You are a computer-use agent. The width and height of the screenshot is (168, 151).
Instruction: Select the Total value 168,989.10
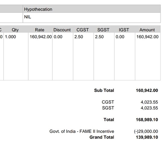click(x=147, y=120)
